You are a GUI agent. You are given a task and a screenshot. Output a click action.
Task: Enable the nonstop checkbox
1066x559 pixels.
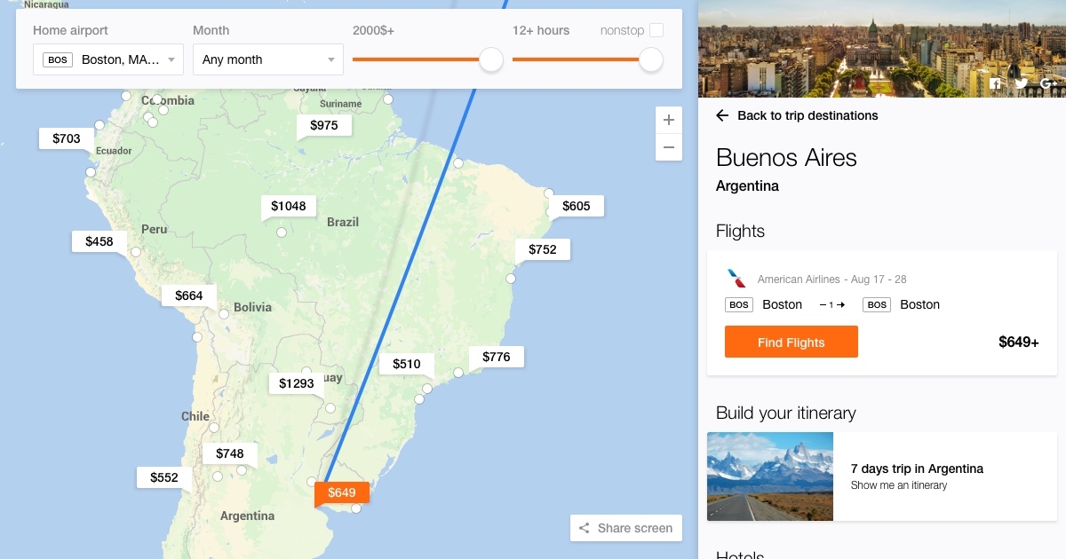pos(656,30)
